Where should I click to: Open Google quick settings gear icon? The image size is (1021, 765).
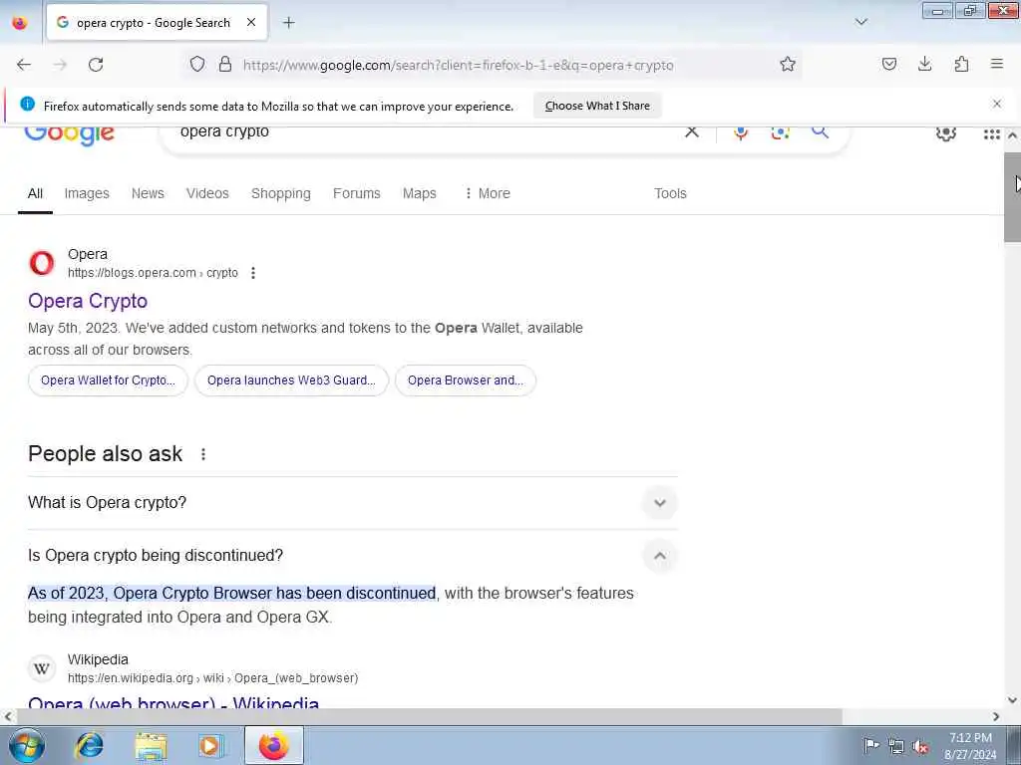tap(945, 133)
